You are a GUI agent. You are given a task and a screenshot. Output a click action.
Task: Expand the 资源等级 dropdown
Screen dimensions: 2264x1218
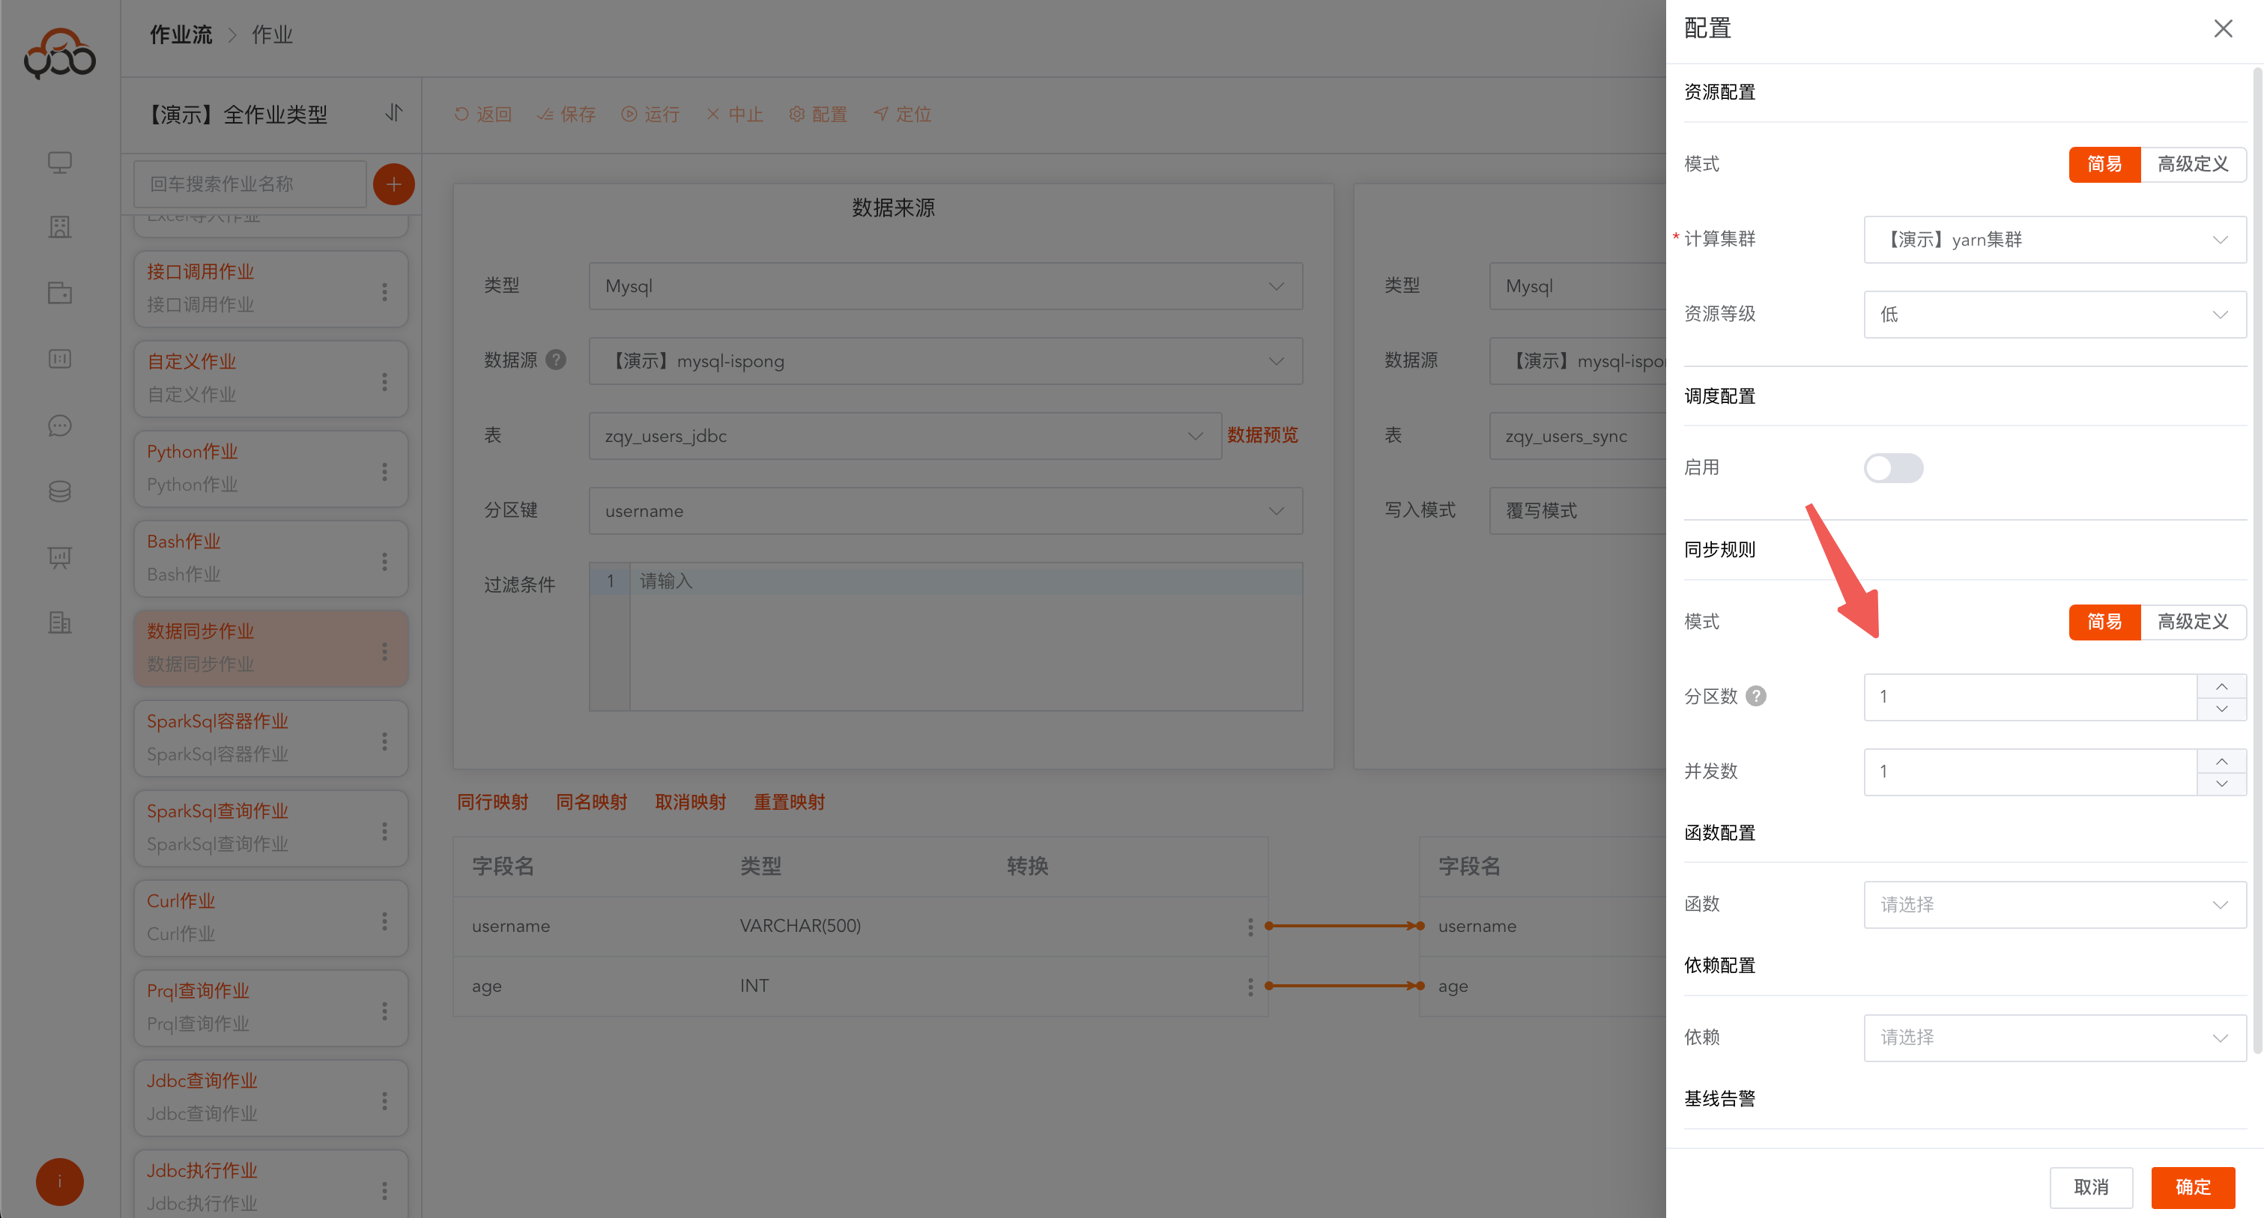click(2054, 314)
